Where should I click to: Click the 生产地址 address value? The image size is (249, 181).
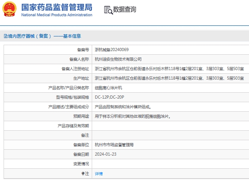point(169,78)
